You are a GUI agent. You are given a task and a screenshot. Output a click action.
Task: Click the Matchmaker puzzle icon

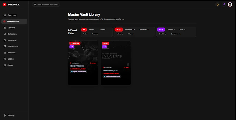click(5, 47)
